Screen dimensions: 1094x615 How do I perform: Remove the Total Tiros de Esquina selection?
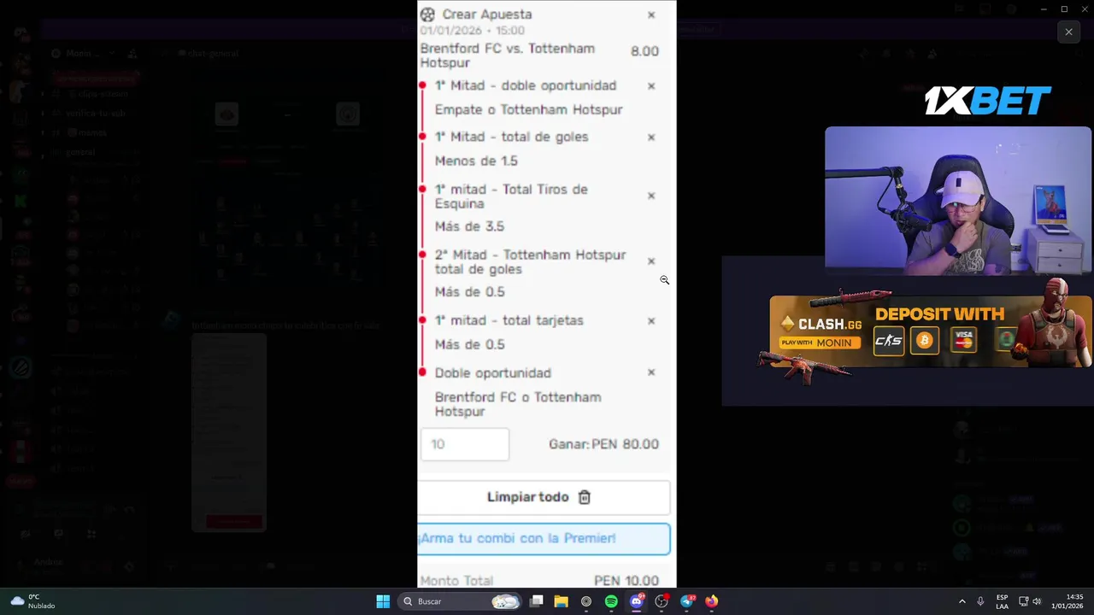pyautogui.click(x=651, y=196)
